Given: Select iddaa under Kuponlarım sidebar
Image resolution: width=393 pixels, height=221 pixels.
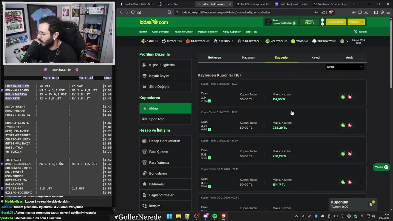Looking at the screenshot, I should [165, 108].
